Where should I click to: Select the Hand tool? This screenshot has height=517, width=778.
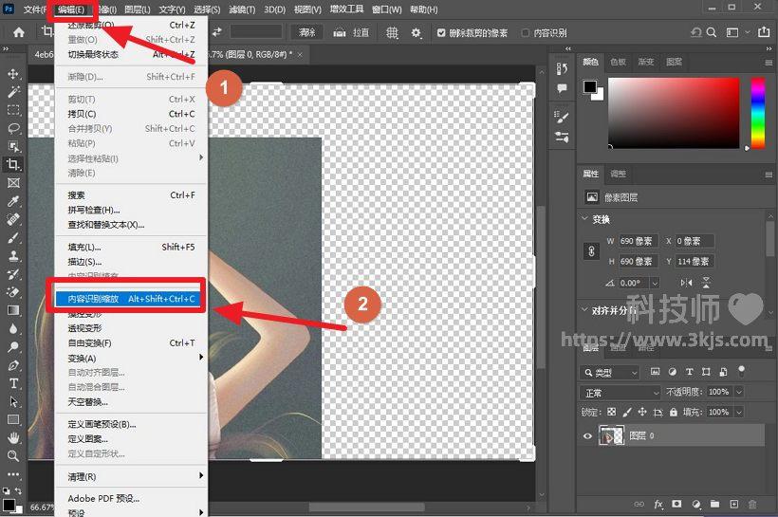pyautogui.click(x=13, y=437)
